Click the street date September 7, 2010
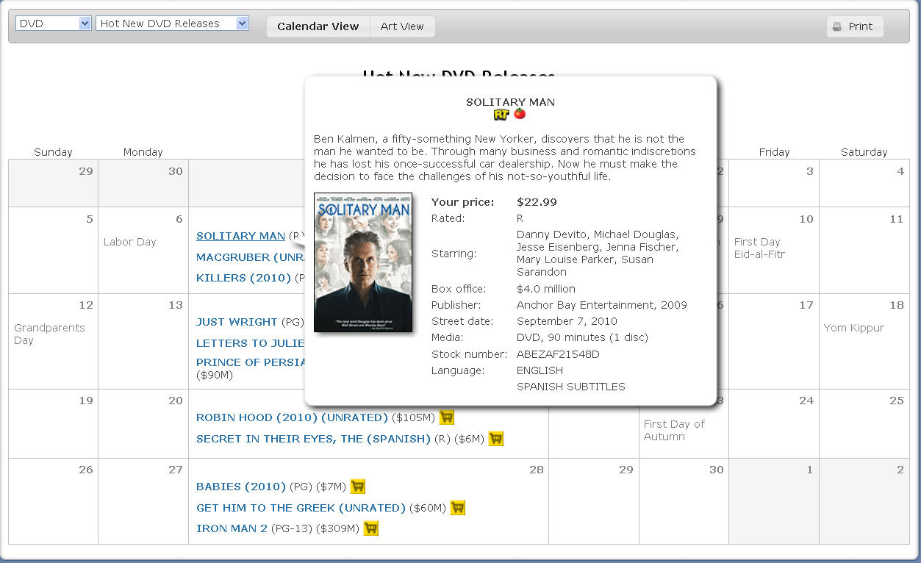921x563 pixels. point(567,321)
